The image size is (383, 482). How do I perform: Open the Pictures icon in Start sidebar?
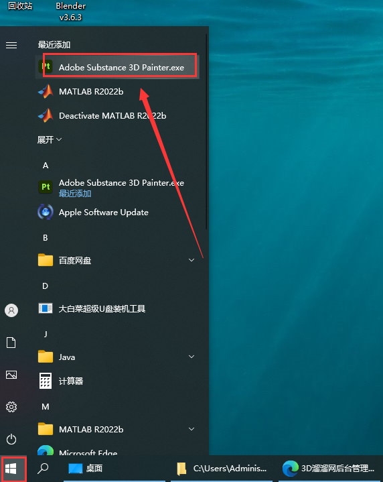pos(11,375)
